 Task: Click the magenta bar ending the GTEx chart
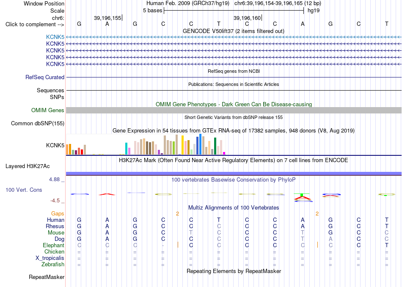click(x=224, y=153)
